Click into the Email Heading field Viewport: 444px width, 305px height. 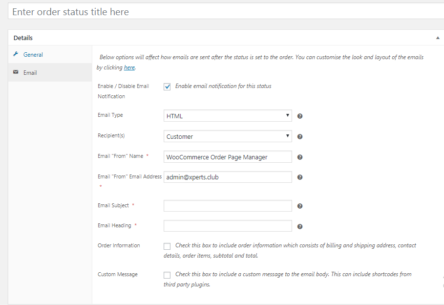pyautogui.click(x=228, y=226)
